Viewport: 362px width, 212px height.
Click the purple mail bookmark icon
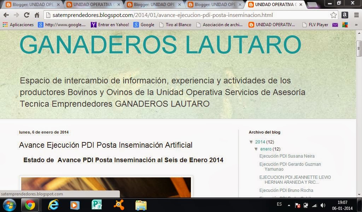click(x=335, y=25)
